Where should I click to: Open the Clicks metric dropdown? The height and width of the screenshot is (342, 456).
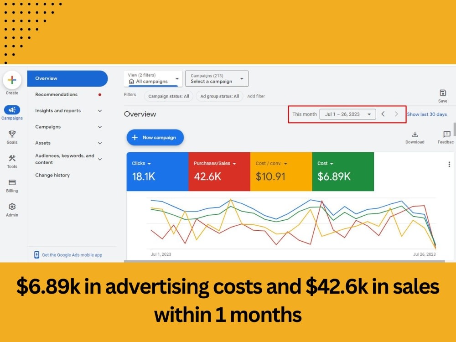(x=141, y=163)
